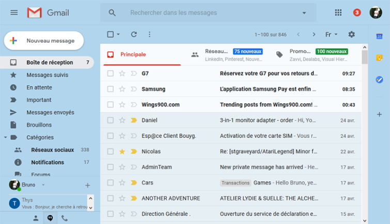
Task: Open Google Keep side panel
Action: coord(379,58)
